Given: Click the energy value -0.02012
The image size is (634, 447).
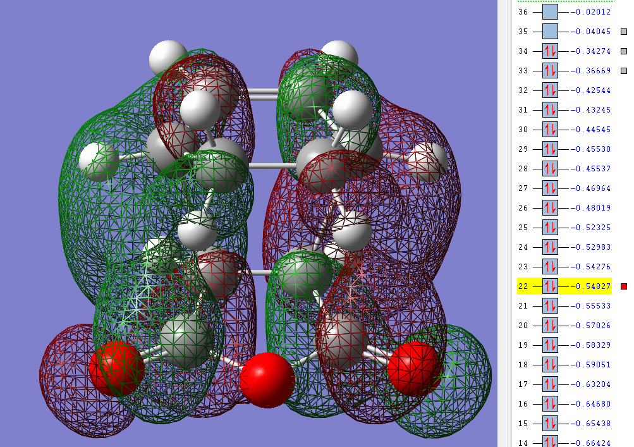Looking at the screenshot, I should click(591, 12).
